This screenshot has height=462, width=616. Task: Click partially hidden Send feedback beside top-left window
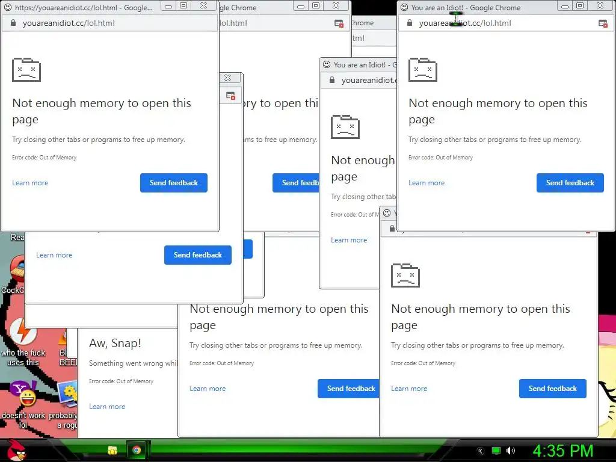pos(295,183)
